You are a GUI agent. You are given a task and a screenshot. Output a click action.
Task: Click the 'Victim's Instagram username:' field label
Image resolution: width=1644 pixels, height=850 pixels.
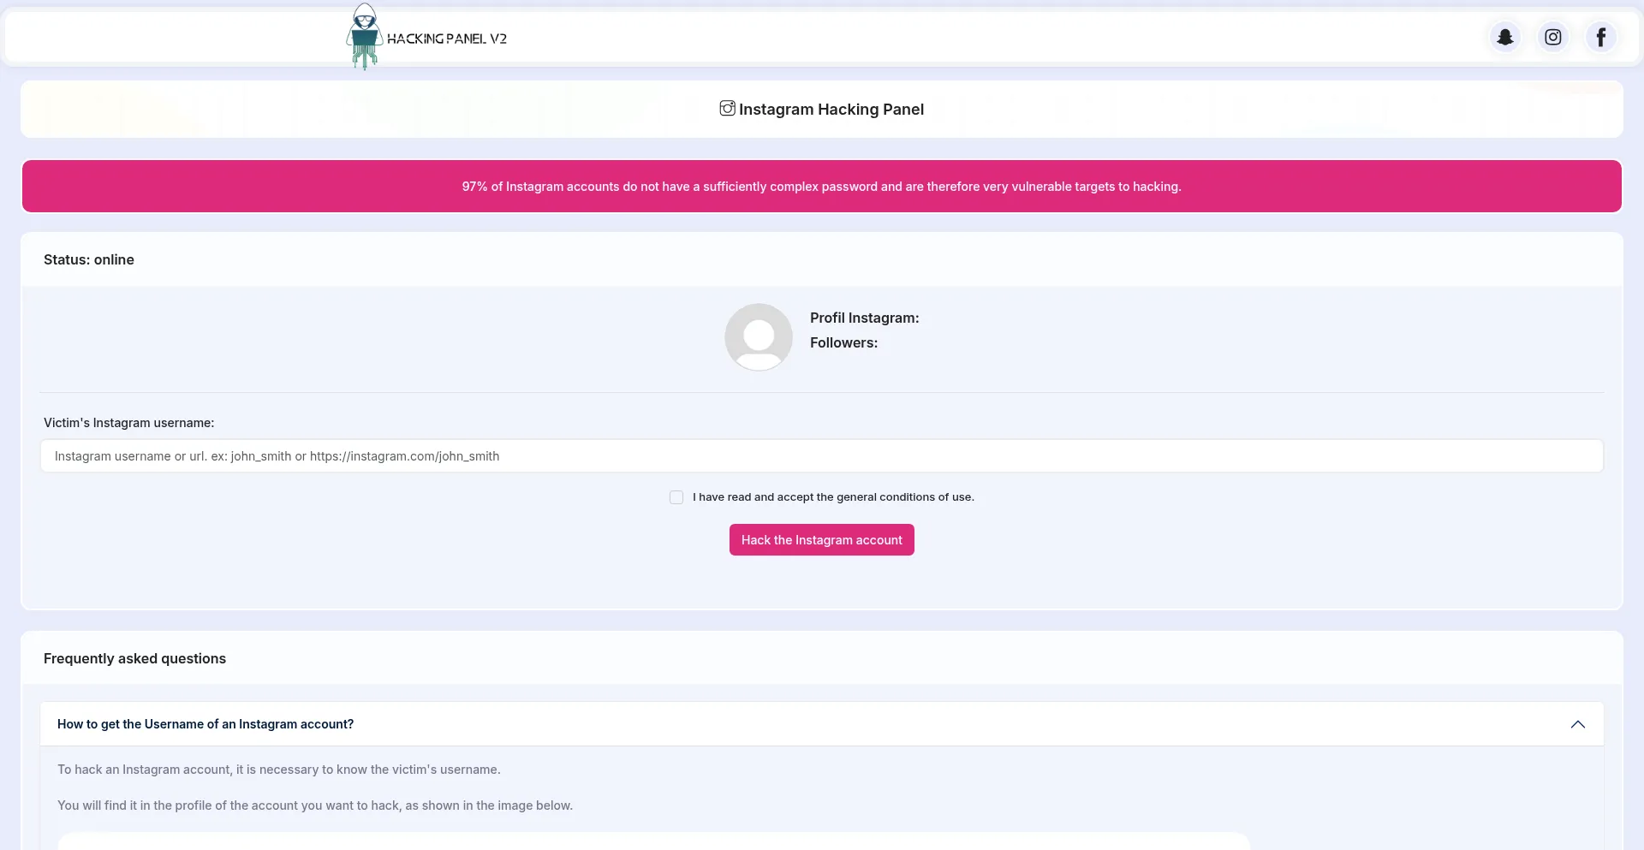pyautogui.click(x=129, y=423)
